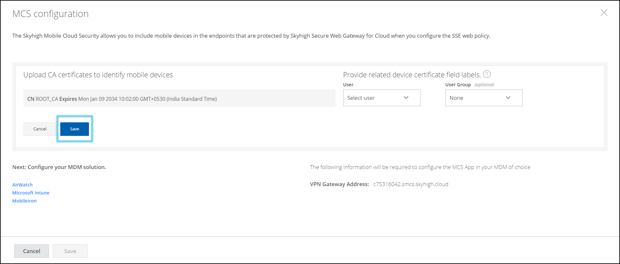The image size is (620, 264).
Task: Click the User Group (optional) label
Action: coord(470,85)
